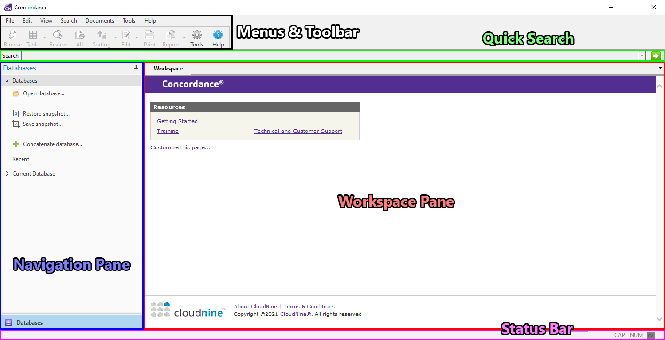Open Technical and Customer Support link

pos(298,131)
